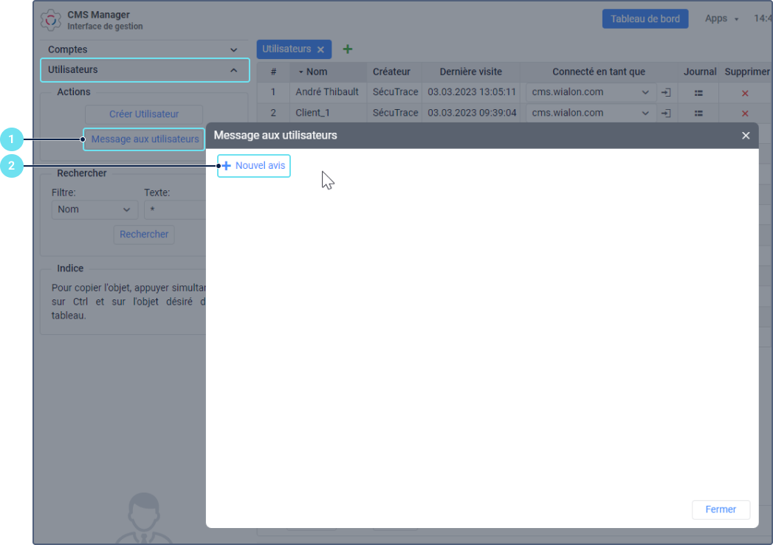Click the user name Client_1
Image resolution: width=773 pixels, height=545 pixels.
(312, 113)
